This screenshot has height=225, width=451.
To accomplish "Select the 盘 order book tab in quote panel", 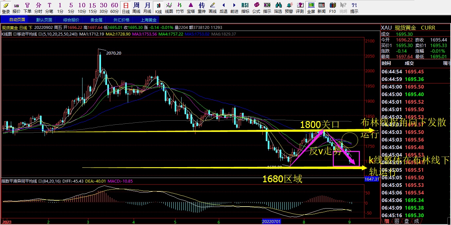I will coord(407,221).
